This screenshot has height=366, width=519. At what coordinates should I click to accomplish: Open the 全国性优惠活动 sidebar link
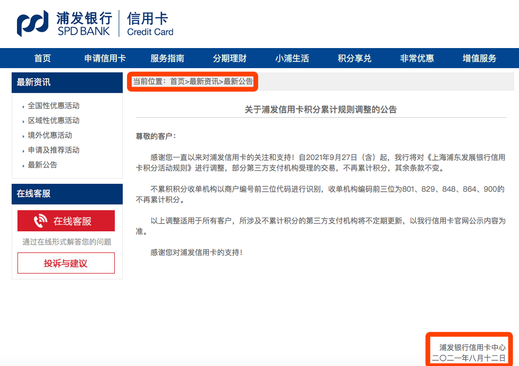click(x=53, y=106)
